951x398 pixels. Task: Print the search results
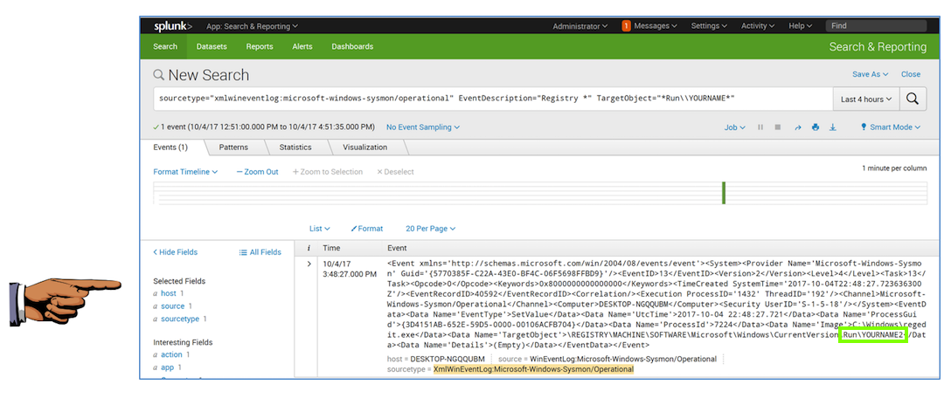pyautogui.click(x=815, y=127)
